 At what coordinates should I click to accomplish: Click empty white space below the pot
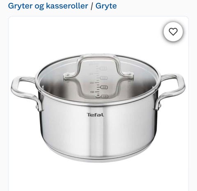[x=98, y=177]
